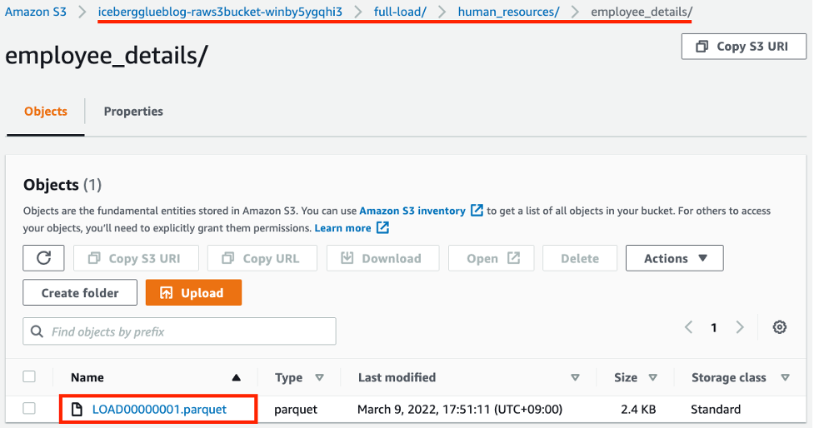814x428 pixels.
Task: Sort by Name using the ascending arrow
Action: (x=237, y=378)
